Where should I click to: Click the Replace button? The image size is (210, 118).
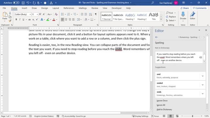click(171, 17)
